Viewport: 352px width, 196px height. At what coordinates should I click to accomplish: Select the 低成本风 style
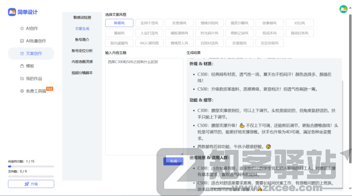point(269,33)
